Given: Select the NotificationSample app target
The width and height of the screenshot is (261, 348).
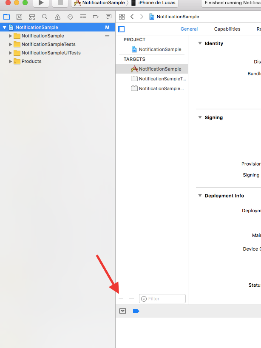Looking at the screenshot, I should pos(152,69).
